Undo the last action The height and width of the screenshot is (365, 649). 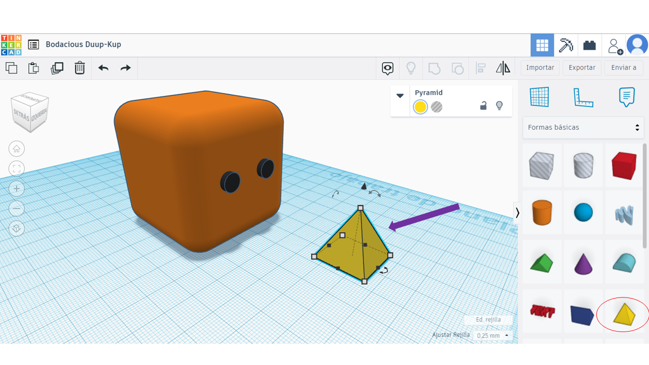[103, 68]
